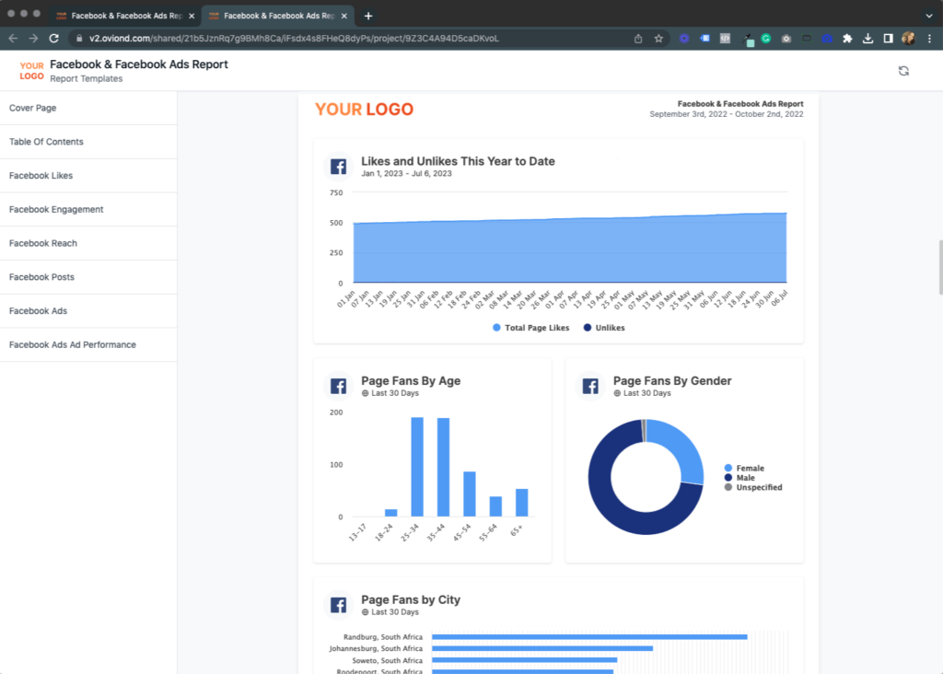Click the globe icon under Page Fans by City

coord(365,612)
